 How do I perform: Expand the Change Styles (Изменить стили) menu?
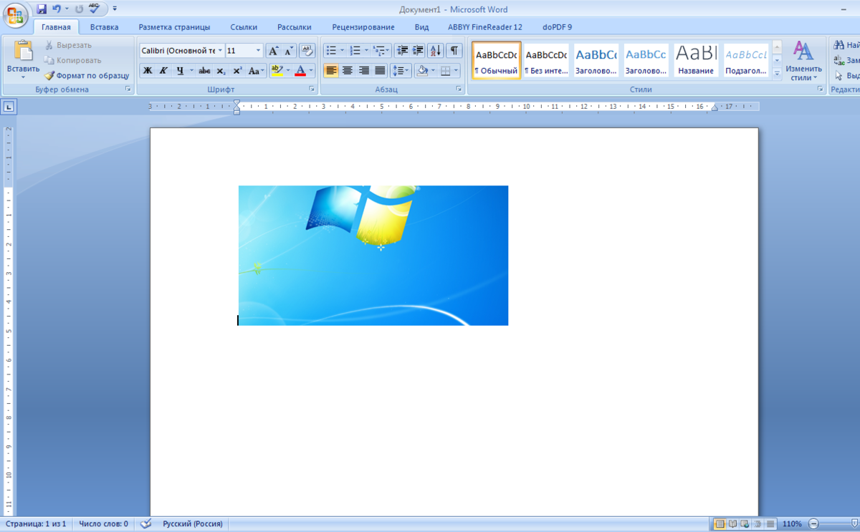(x=803, y=61)
